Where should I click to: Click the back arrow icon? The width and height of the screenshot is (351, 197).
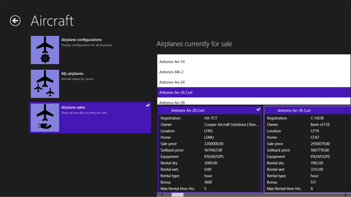(x=15, y=21)
